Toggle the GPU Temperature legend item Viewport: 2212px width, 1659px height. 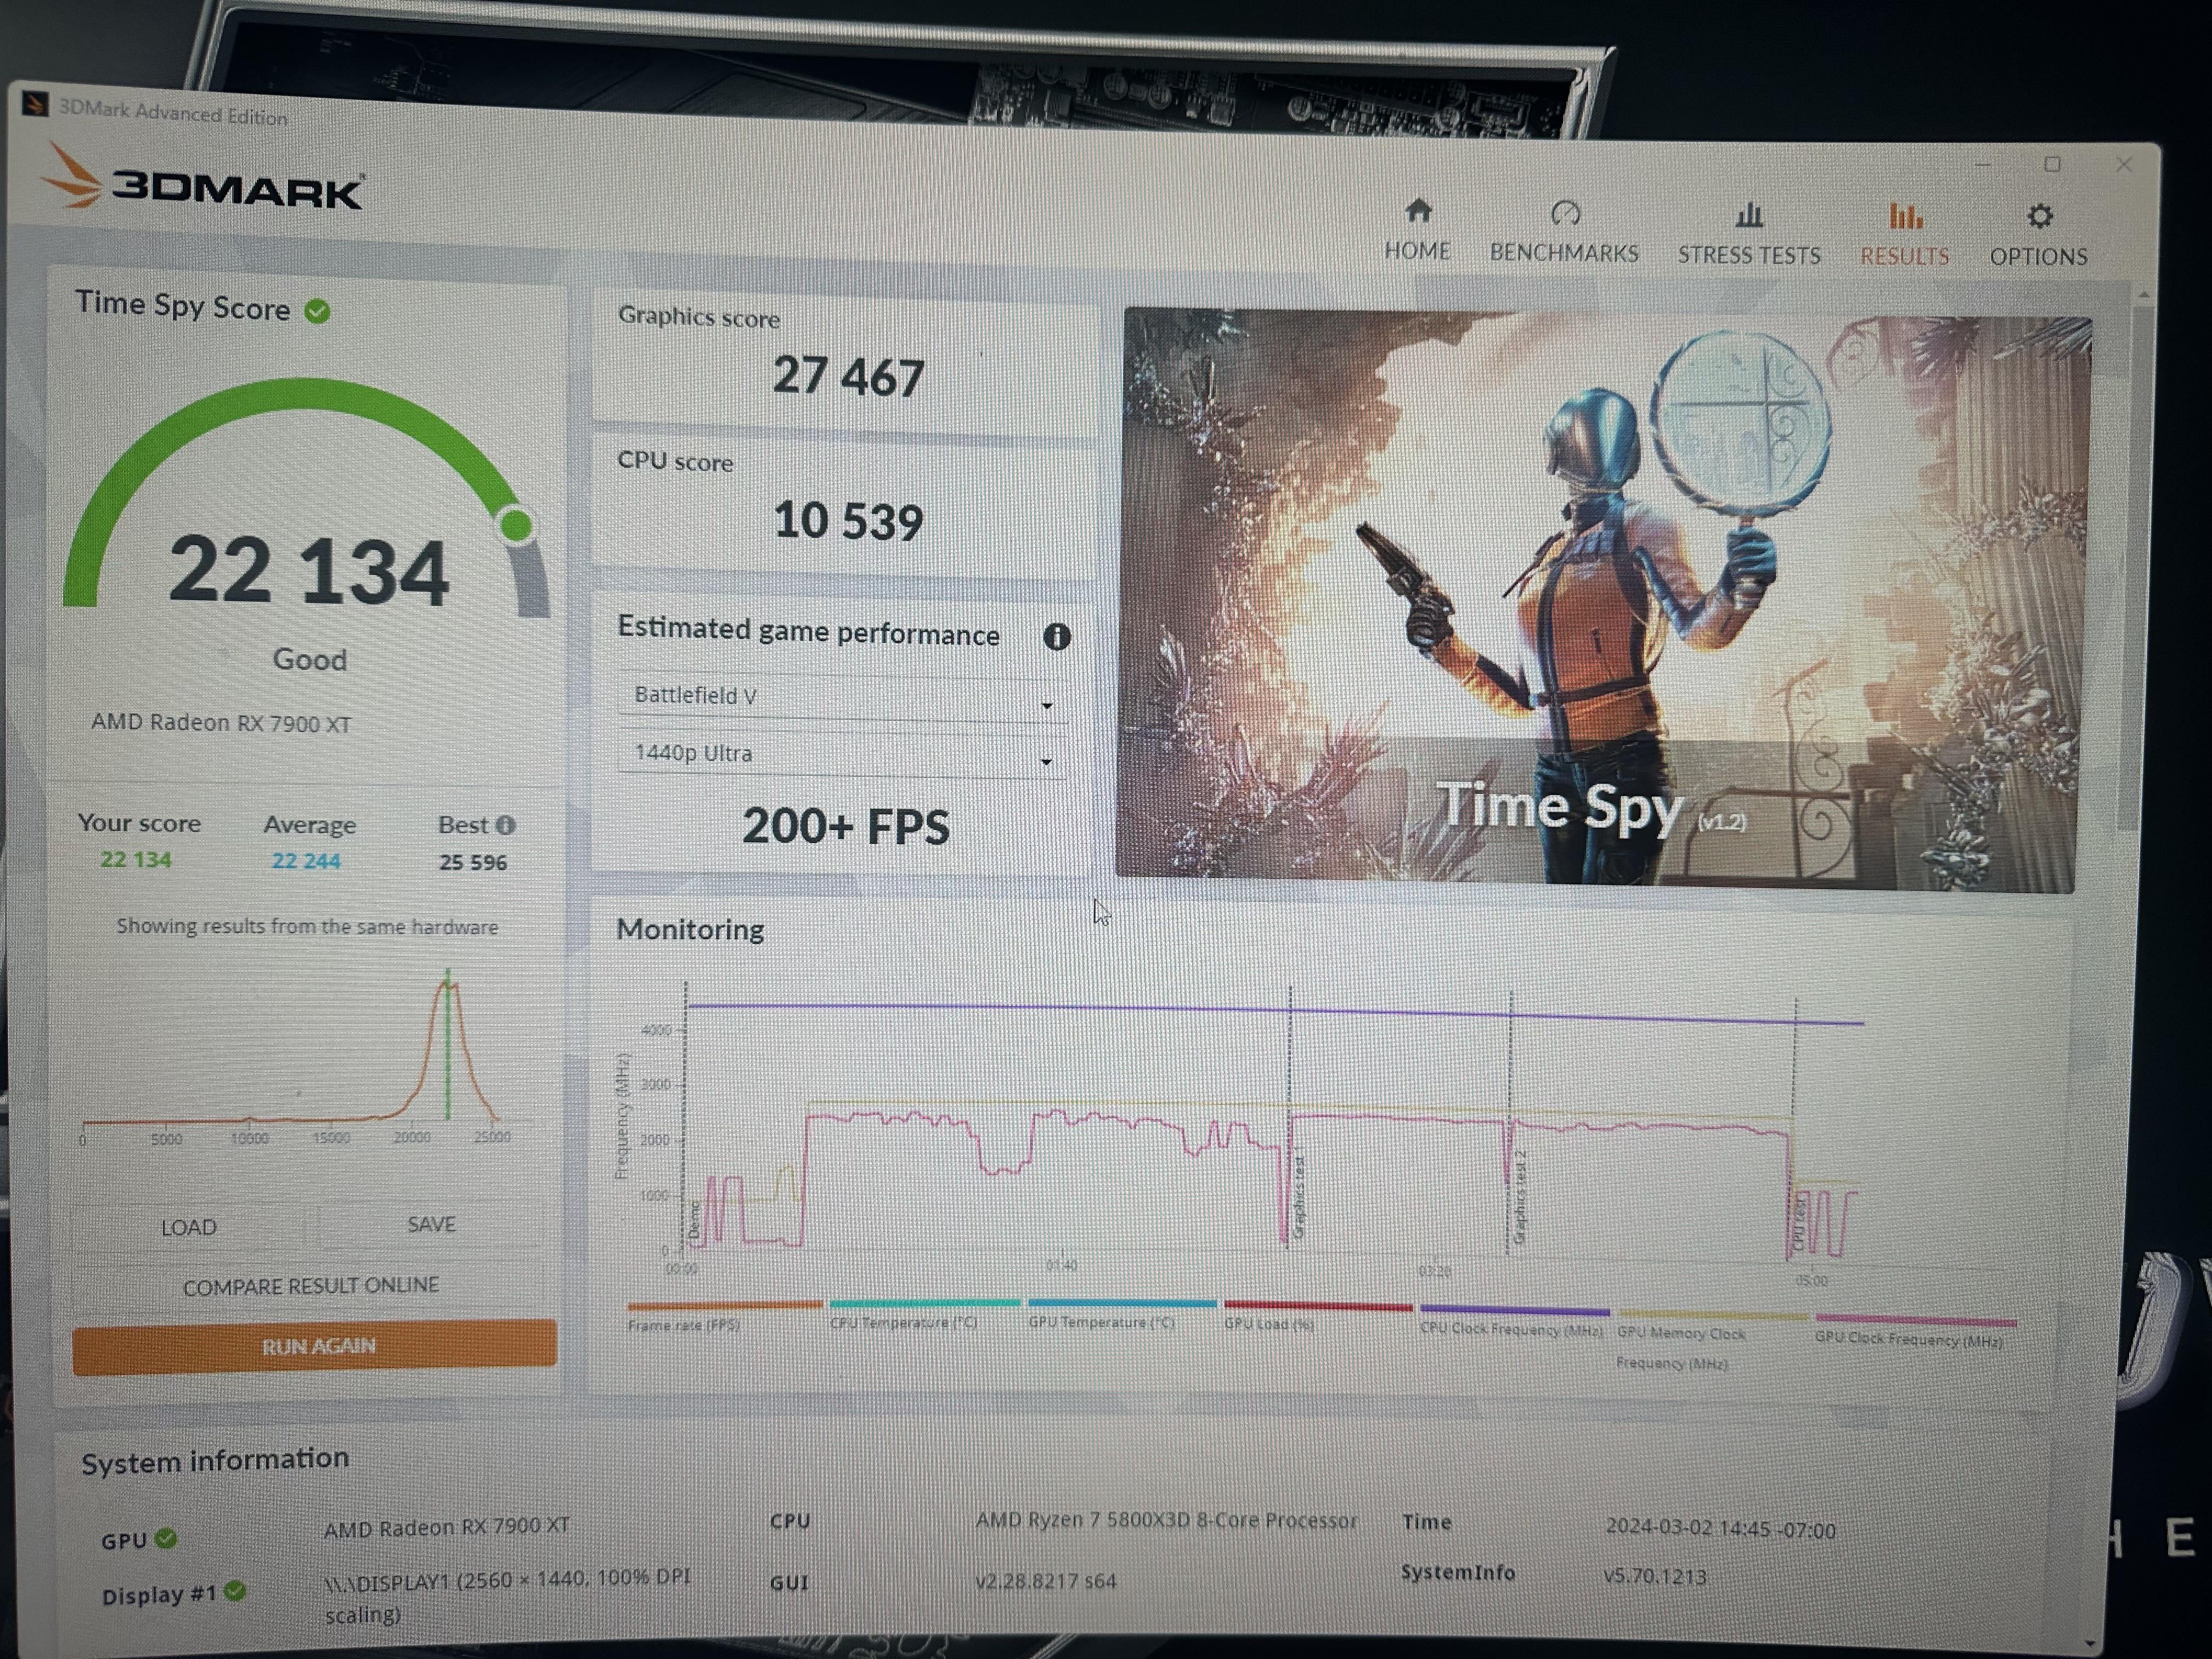pyautogui.click(x=1122, y=1314)
